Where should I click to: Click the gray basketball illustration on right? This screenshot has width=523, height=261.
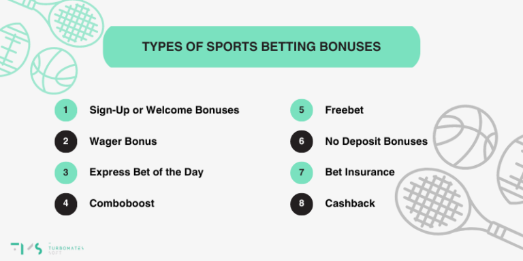coord(465,137)
